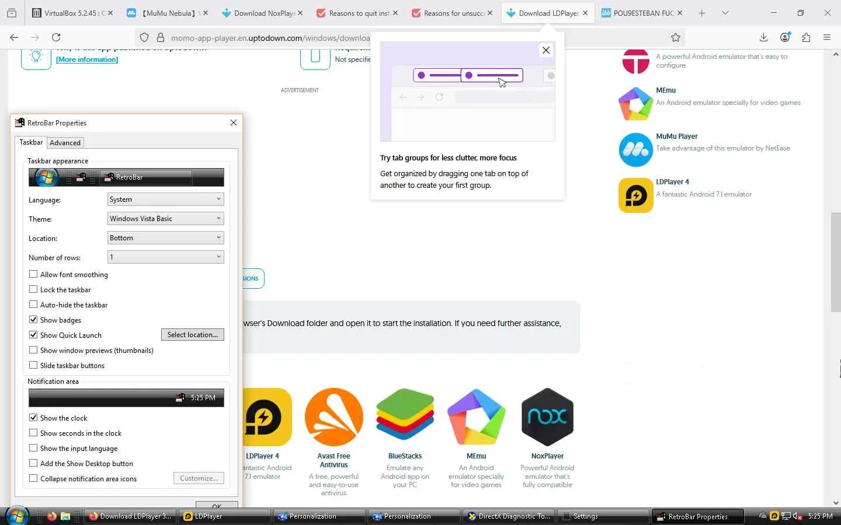This screenshot has height=525, width=841.
Task: Open the Firefox hamburger application menu
Action: 827,37
